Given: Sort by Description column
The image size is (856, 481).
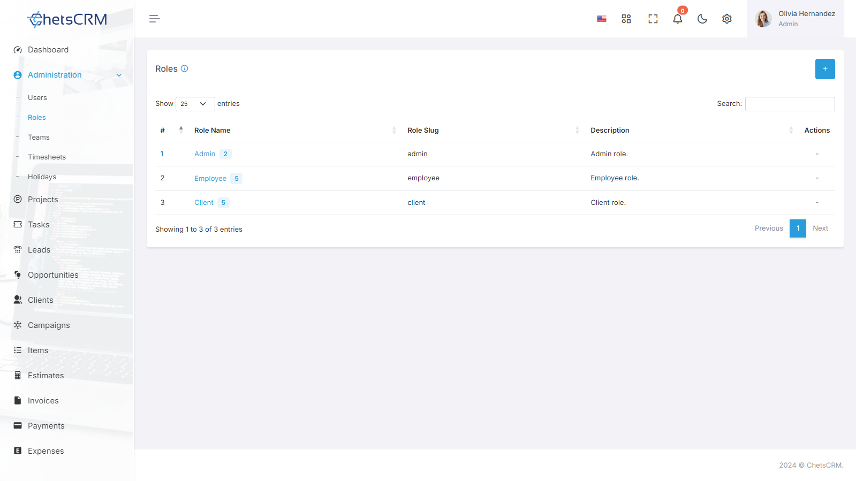Looking at the screenshot, I should point(692,130).
